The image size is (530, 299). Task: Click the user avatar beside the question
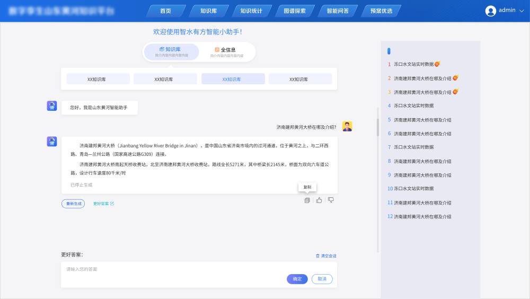(x=347, y=127)
